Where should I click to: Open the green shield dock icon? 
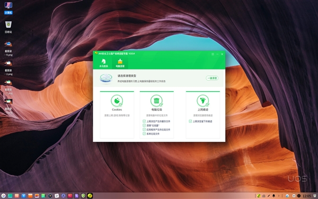83,196
